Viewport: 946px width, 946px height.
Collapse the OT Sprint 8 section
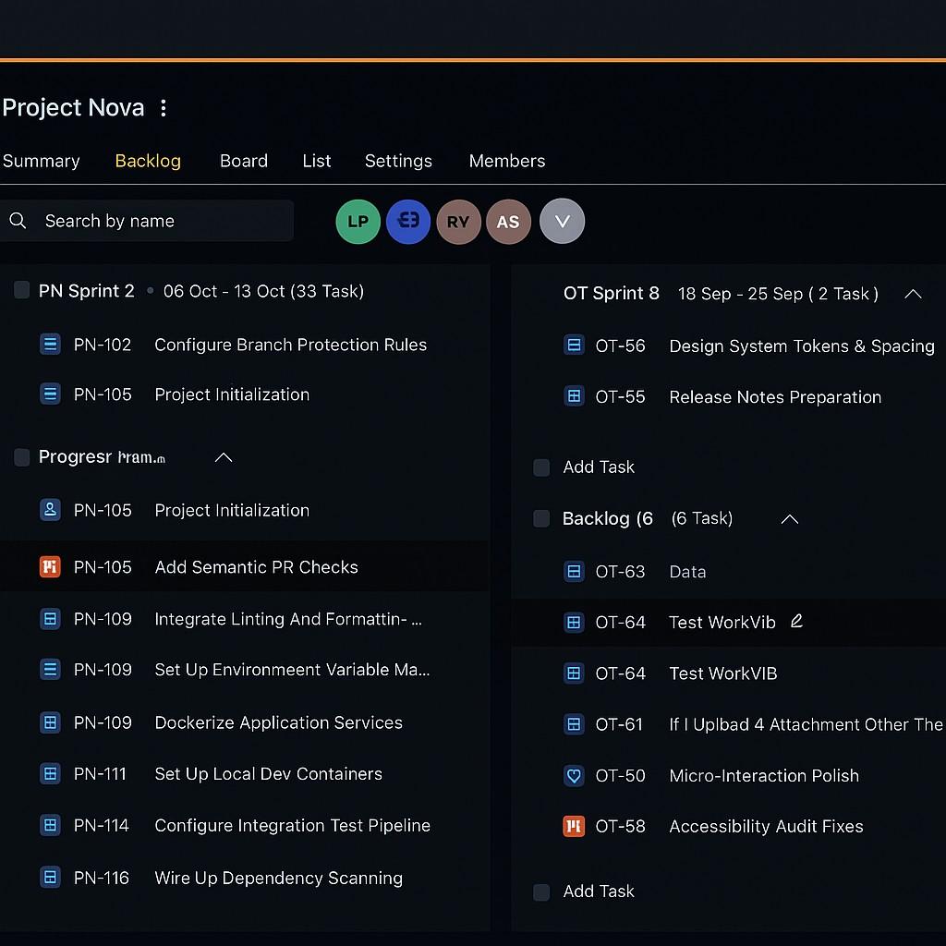(x=913, y=294)
